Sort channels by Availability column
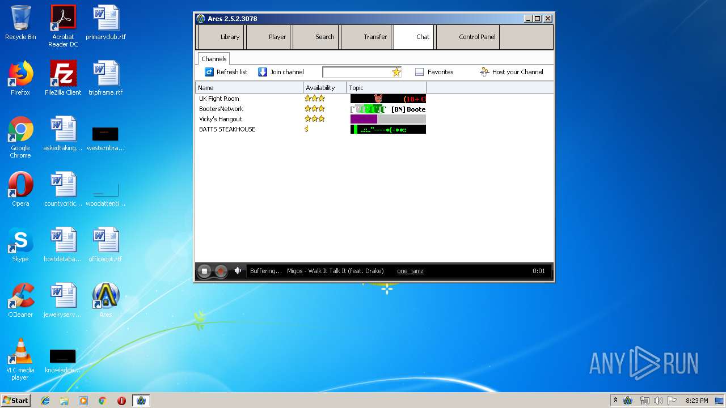The image size is (726, 408). click(324, 88)
